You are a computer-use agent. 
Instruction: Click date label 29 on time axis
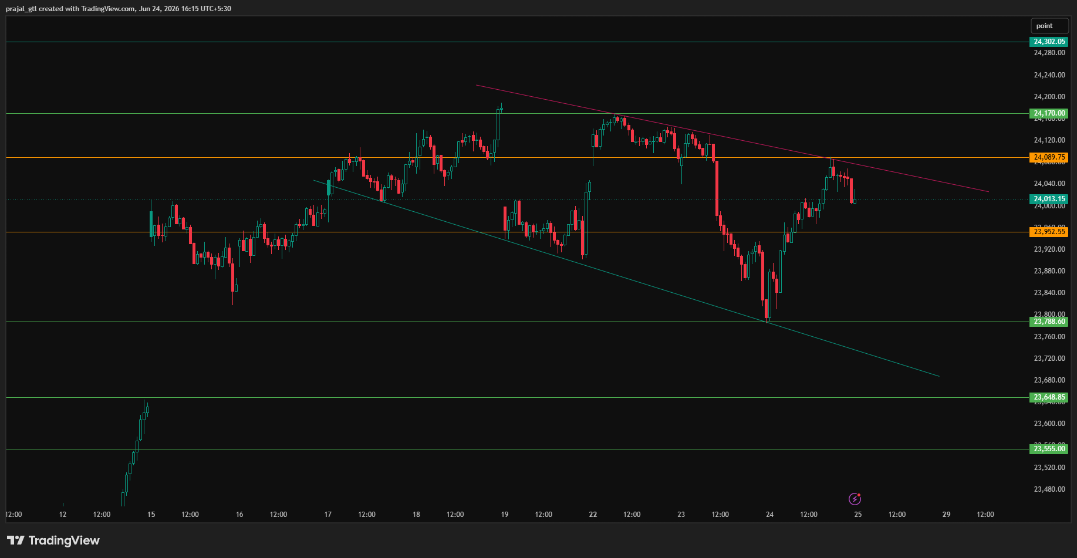pyautogui.click(x=947, y=515)
